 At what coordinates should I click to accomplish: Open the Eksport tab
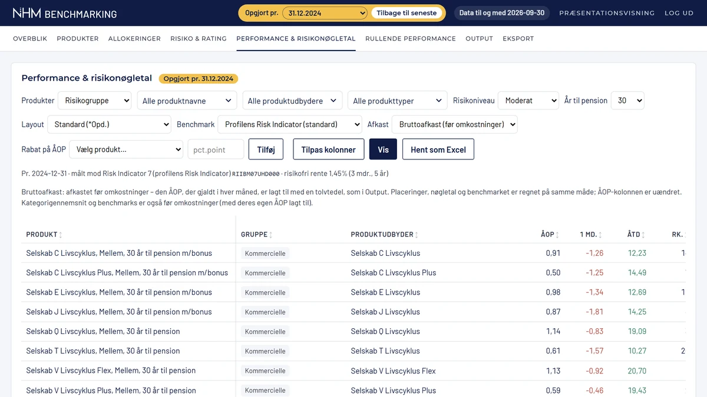[518, 38]
